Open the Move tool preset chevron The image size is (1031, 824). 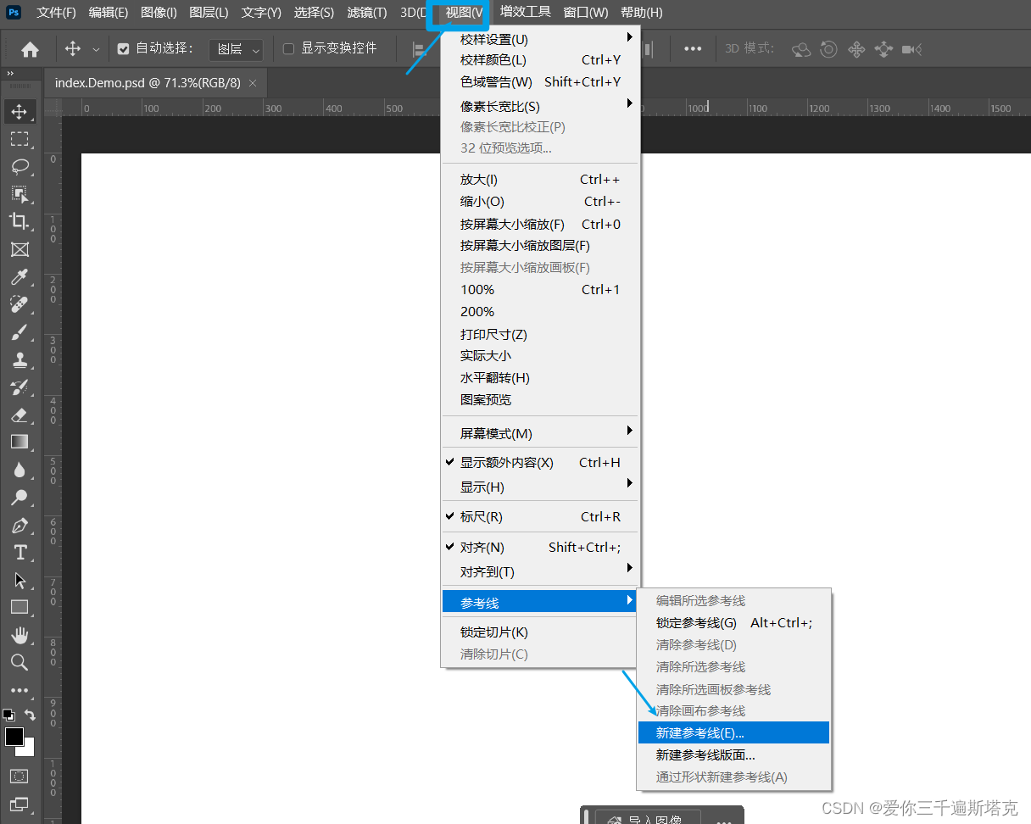click(96, 50)
